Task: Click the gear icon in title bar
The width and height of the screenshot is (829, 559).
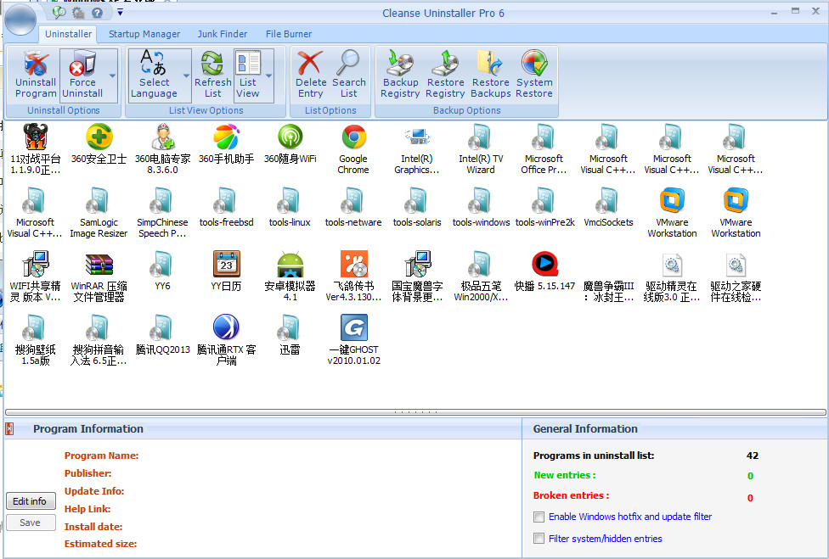Action: pyautogui.click(x=78, y=13)
